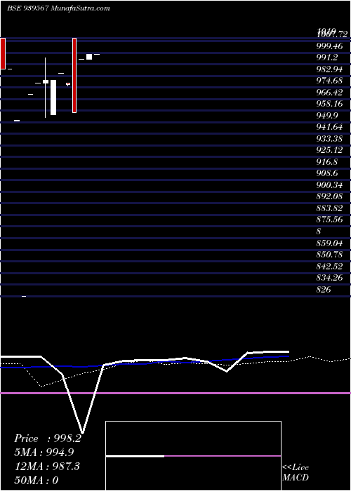Select the 875.56 axis value

tap(329, 220)
